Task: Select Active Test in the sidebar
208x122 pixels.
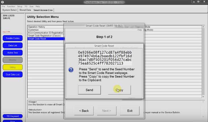Action: [x=12, y=53]
